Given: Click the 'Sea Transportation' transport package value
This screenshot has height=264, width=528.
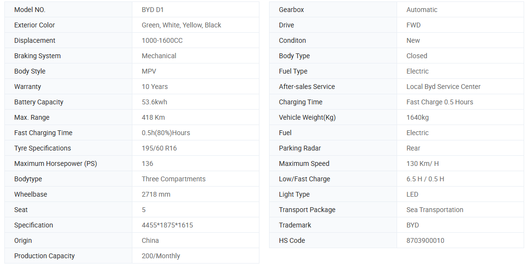Looking at the screenshot, I should (435, 210).
